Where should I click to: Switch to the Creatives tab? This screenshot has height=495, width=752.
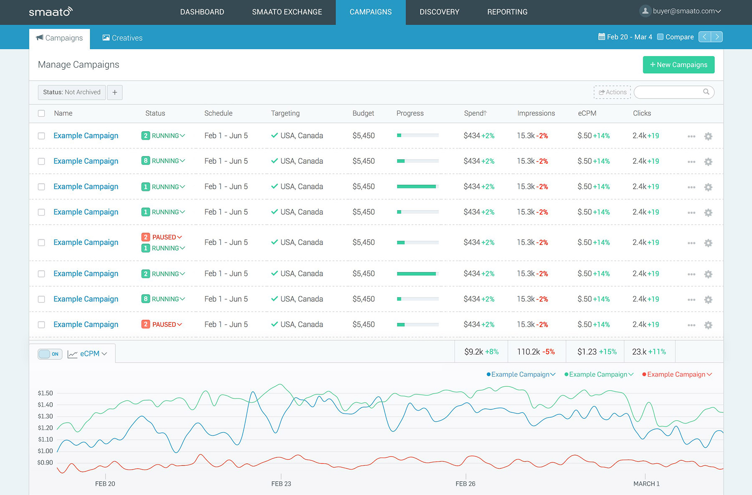(x=122, y=38)
